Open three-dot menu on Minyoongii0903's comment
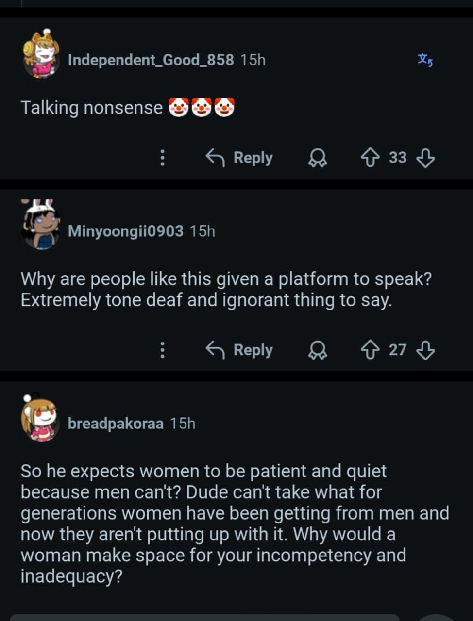Screen dimensions: 473x621 point(163,350)
